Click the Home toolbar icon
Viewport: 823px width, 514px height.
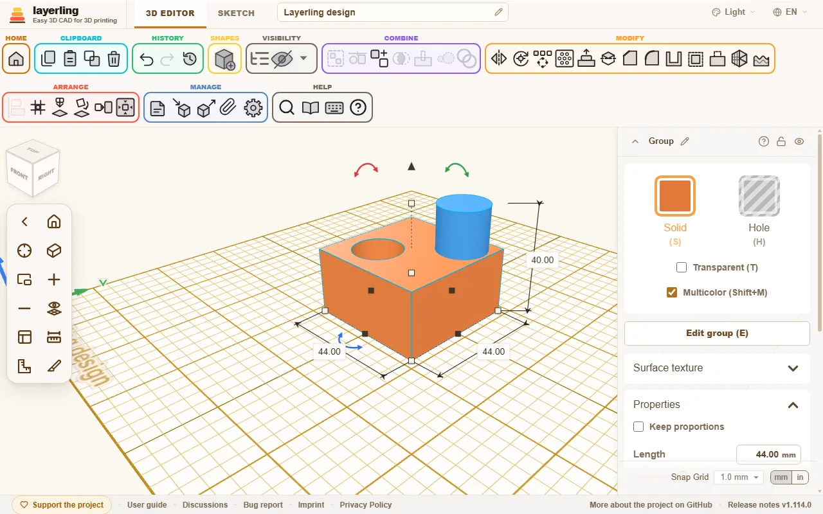(x=16, y=59)
